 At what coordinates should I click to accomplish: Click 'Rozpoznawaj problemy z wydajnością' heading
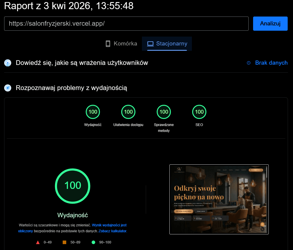[x=71, y=88]
